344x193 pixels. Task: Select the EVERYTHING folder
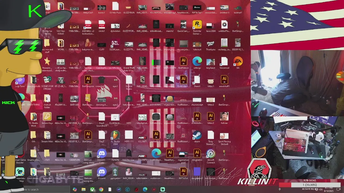click(x=34, y=99)
